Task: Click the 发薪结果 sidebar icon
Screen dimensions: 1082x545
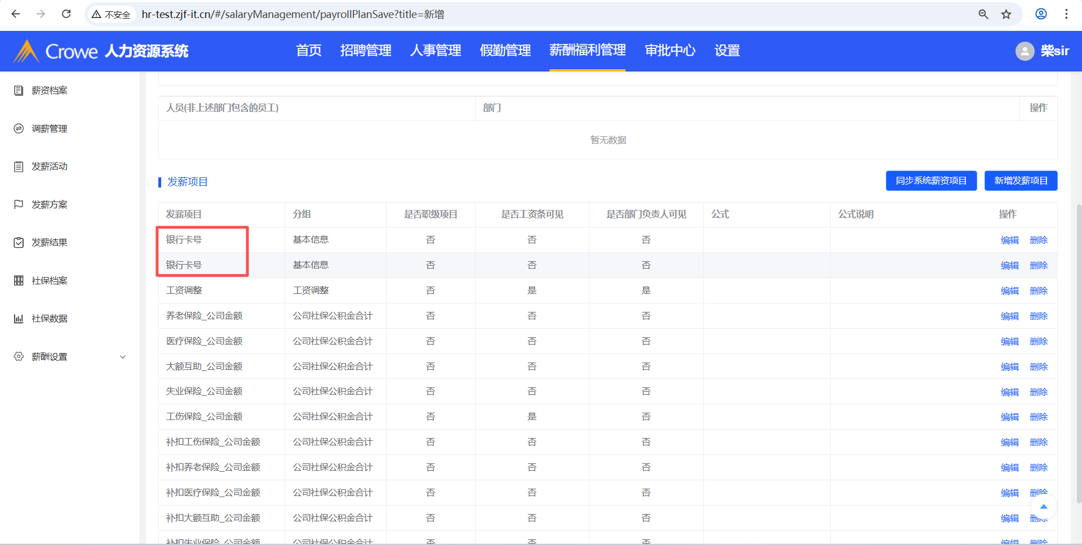Action: coord(19,243)
